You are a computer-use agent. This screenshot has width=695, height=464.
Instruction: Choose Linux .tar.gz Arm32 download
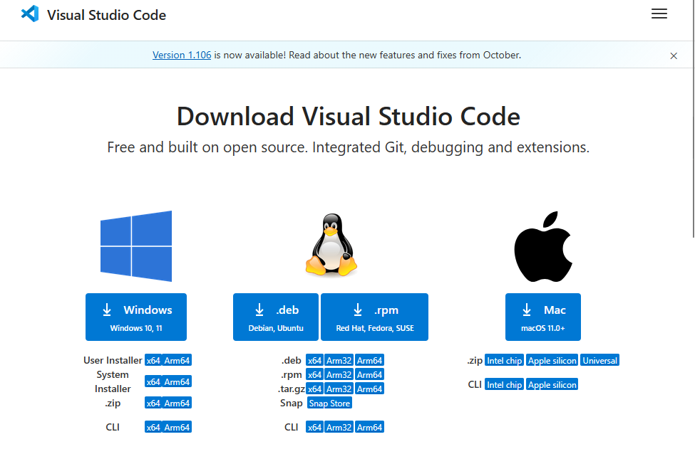click(x=339, y=389)
